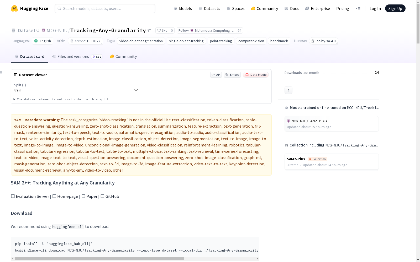Switch to Files and versions tab
The image size is (420, 262).
pyautogui.click(x=77, y=57)
